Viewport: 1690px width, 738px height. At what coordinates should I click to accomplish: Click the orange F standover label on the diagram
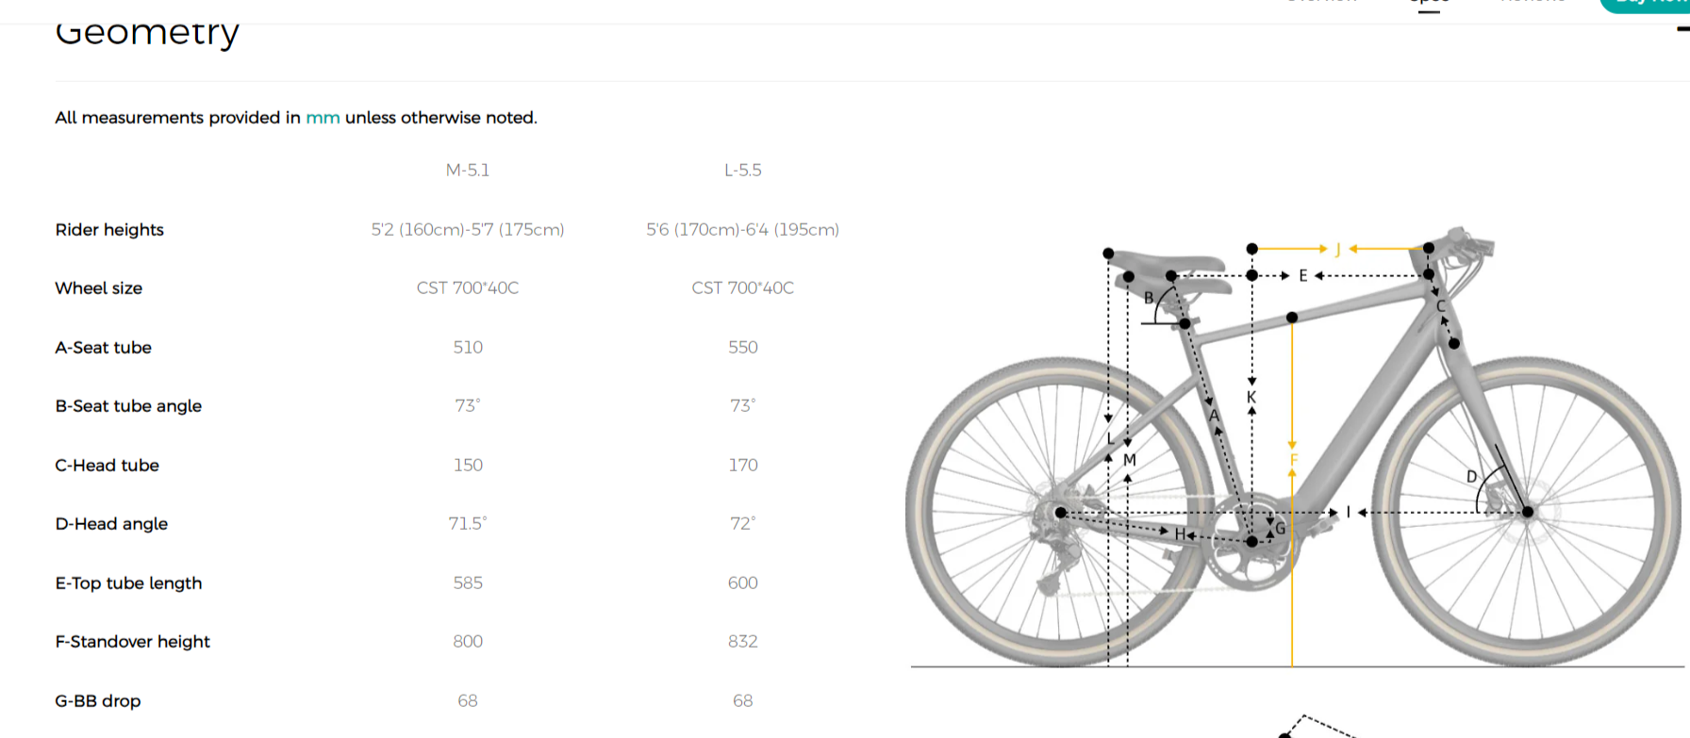point(1294,460)
